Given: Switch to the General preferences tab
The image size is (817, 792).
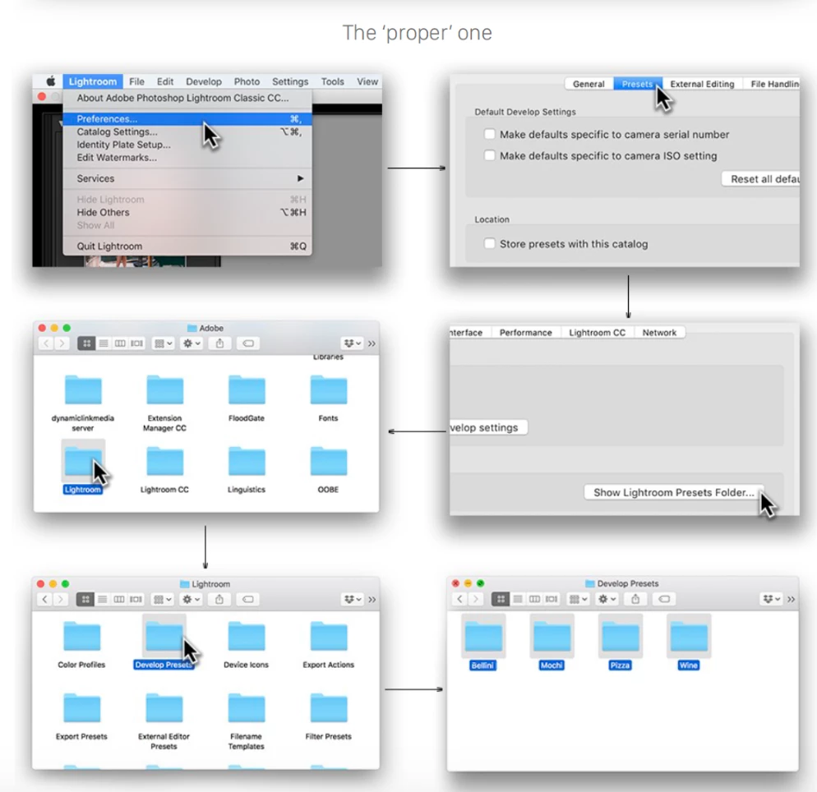Looking at the screenshot, I should click(x=589, y=84).
